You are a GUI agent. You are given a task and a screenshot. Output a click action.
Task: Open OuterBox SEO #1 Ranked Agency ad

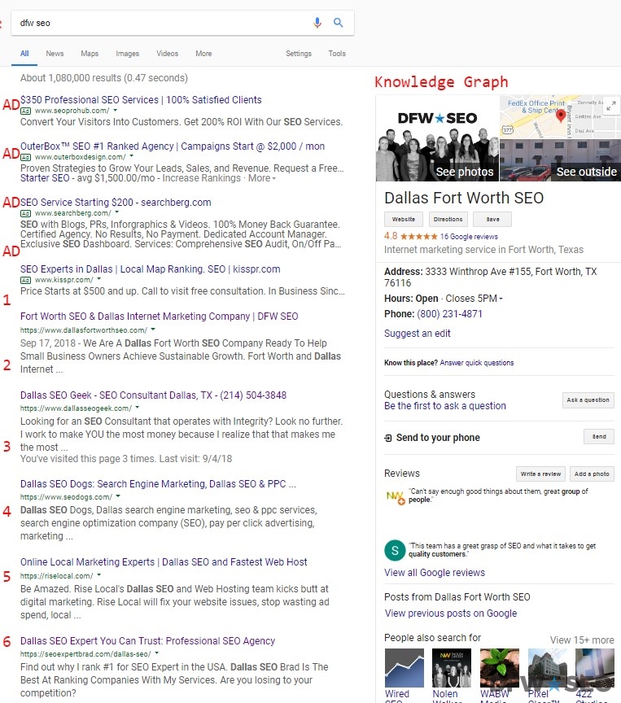click(x=173, y=146)
